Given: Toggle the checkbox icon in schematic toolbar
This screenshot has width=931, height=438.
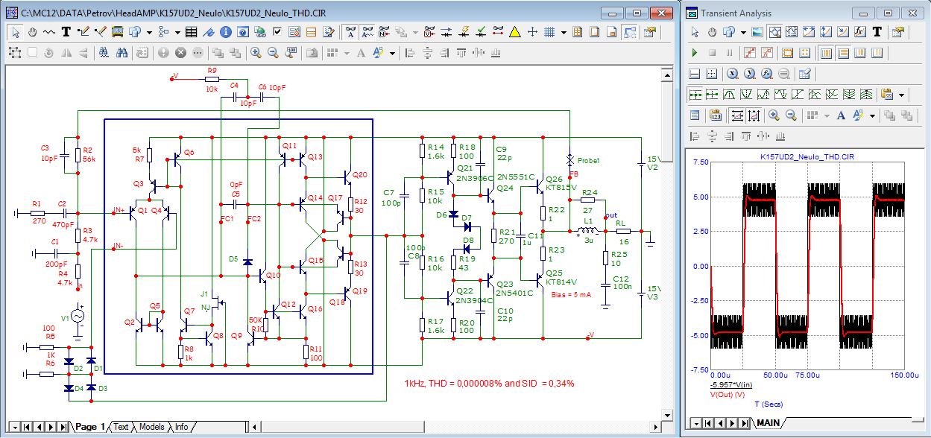Looking at the screenshot, I should (277, 32).
